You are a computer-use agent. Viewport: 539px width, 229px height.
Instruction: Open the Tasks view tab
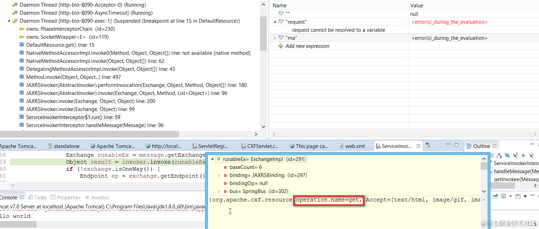point(37,198)
